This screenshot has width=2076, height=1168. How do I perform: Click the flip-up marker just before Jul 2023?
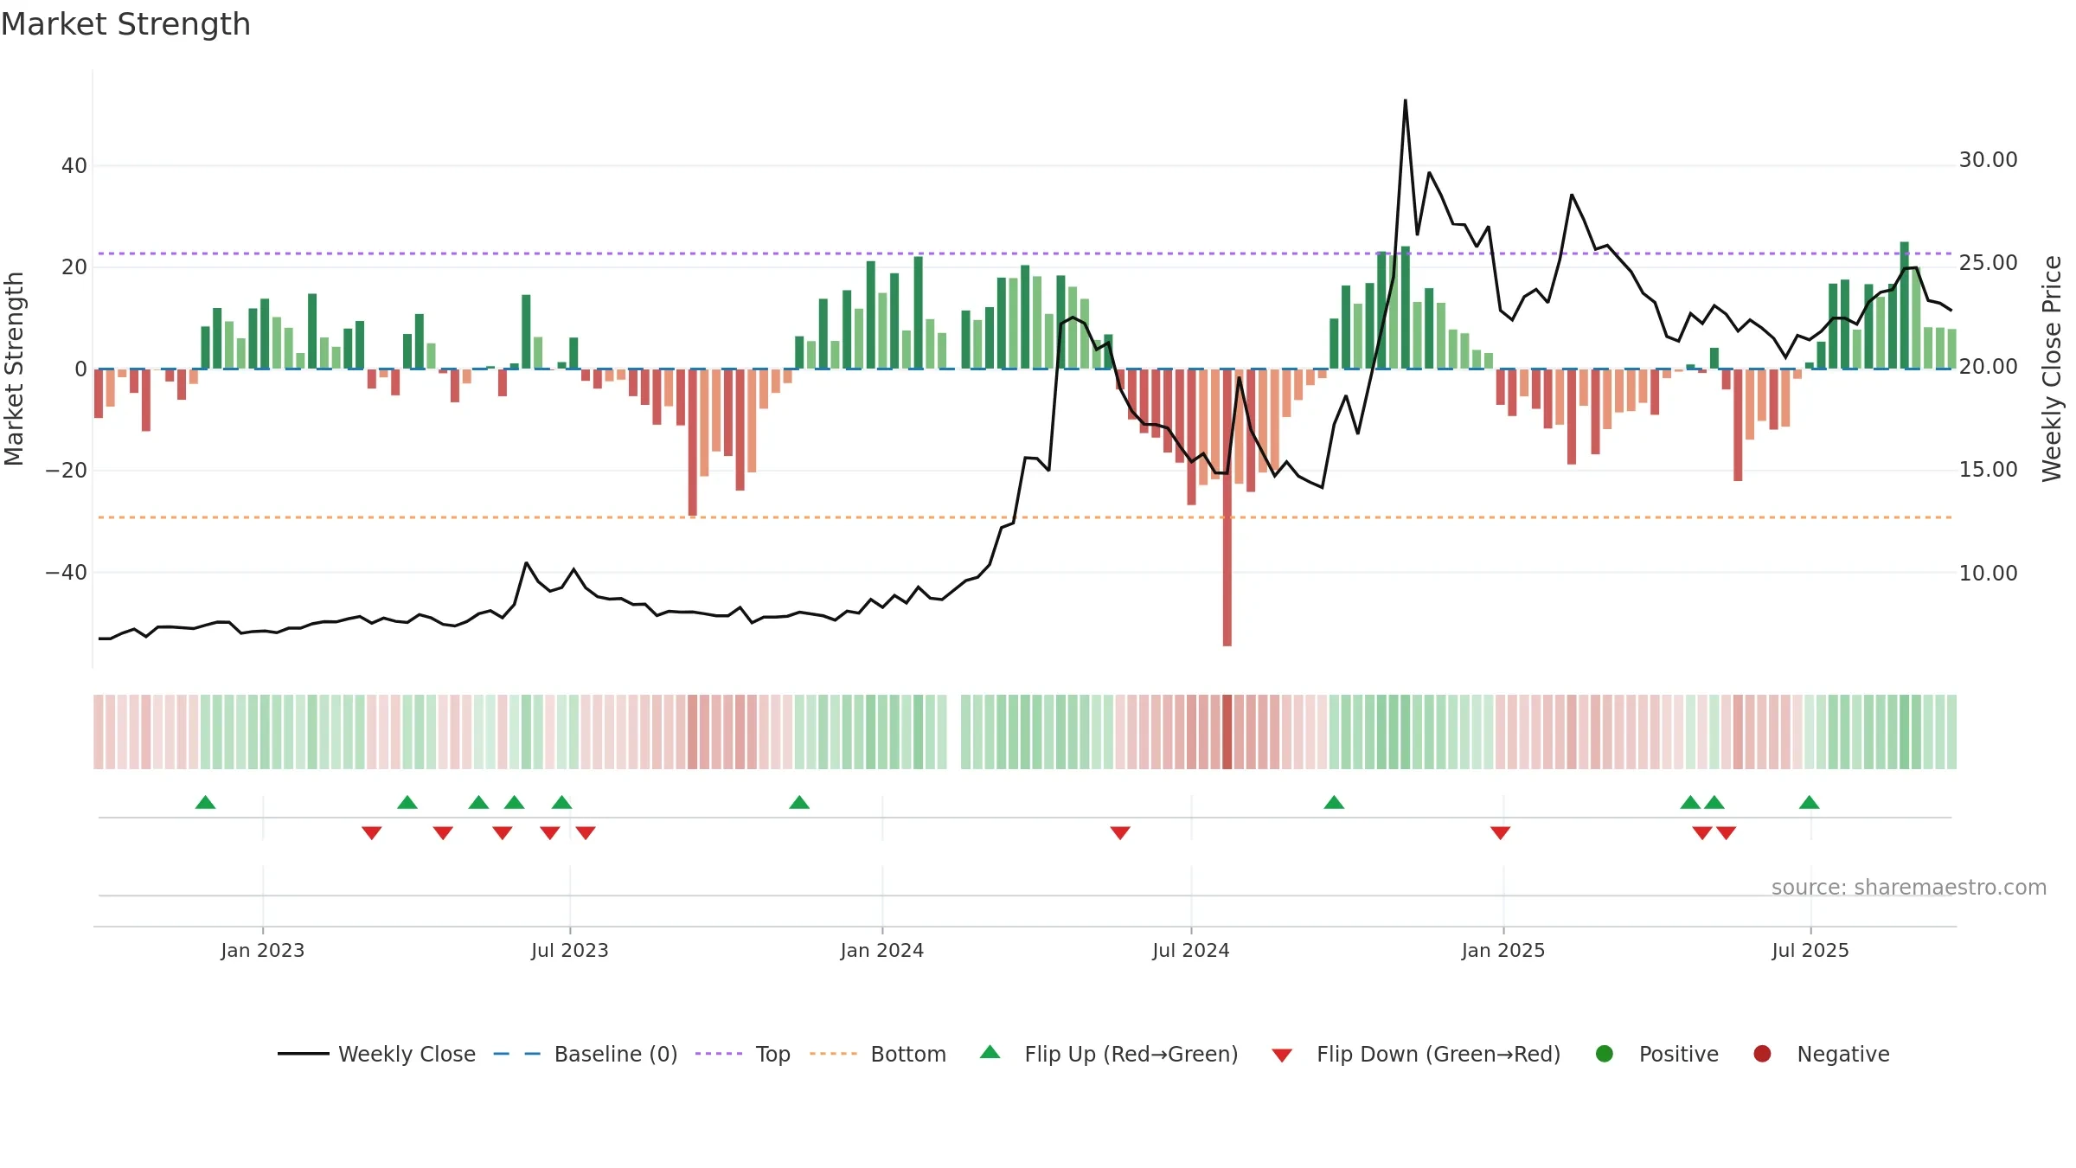click(x=562, y=802)
